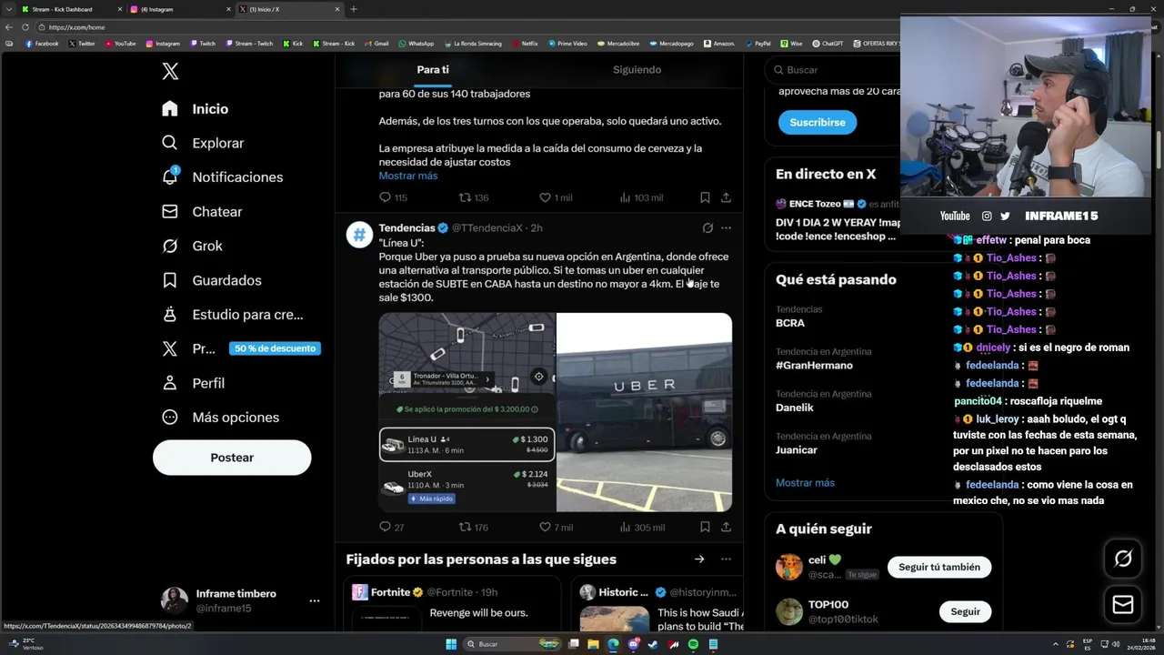Screen dimensions: 1164x655
Task: Open the tab search dropdown arrow
Action: tap(8, 9)
